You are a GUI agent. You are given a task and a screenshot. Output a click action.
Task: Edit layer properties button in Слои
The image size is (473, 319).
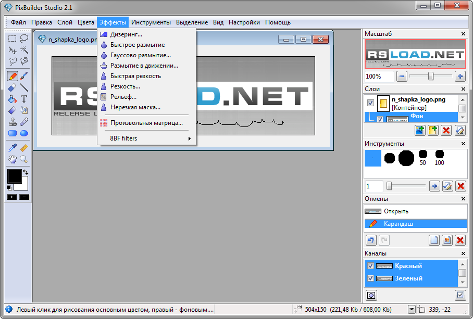[x=460, y=130]
